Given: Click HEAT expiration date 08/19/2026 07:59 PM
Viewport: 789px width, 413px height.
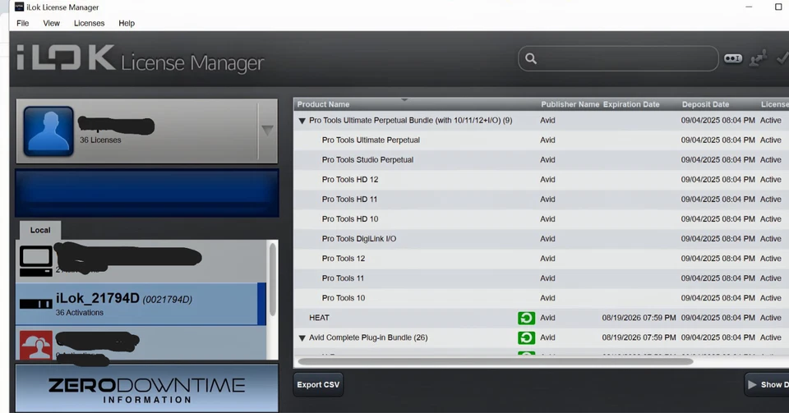Looking at the screenshot, I should click(639, 318).
